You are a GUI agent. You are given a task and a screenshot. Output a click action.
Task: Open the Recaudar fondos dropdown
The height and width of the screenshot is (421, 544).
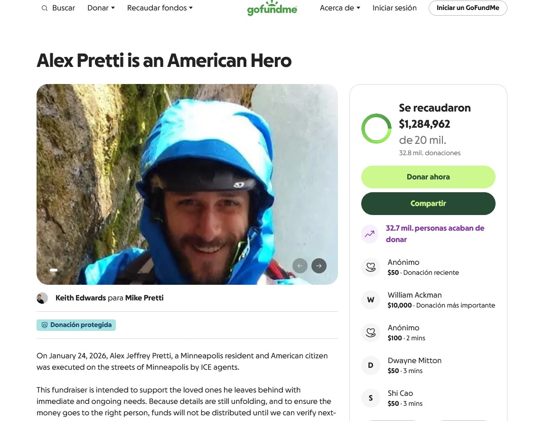(x=159, y=8)
